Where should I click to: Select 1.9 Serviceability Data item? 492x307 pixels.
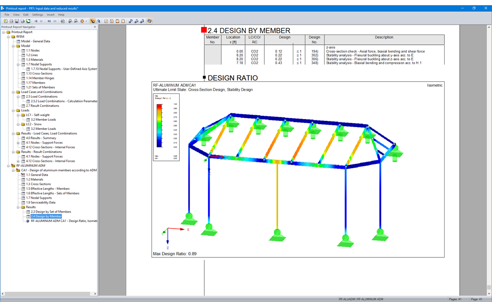pos(41,203)
